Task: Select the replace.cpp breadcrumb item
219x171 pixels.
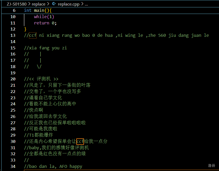Action: pyautogui.click(x=69, y=4)
